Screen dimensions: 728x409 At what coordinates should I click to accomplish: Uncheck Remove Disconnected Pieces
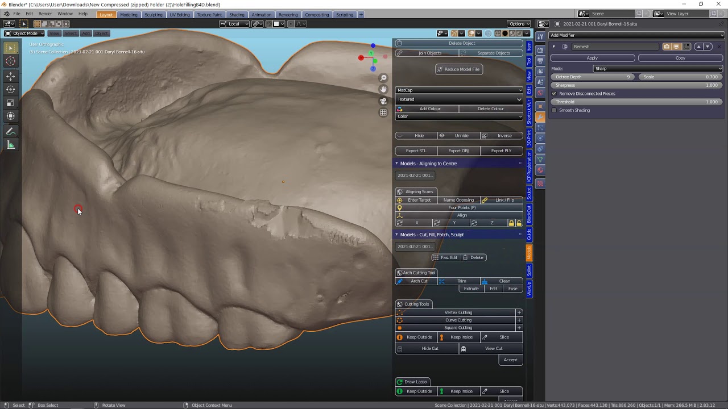pyautogui.click(x=554, y=94)
